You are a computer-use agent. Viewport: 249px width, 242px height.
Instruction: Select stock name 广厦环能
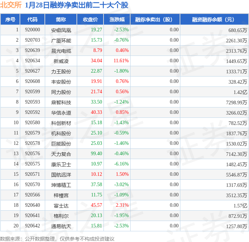point(61,41)
